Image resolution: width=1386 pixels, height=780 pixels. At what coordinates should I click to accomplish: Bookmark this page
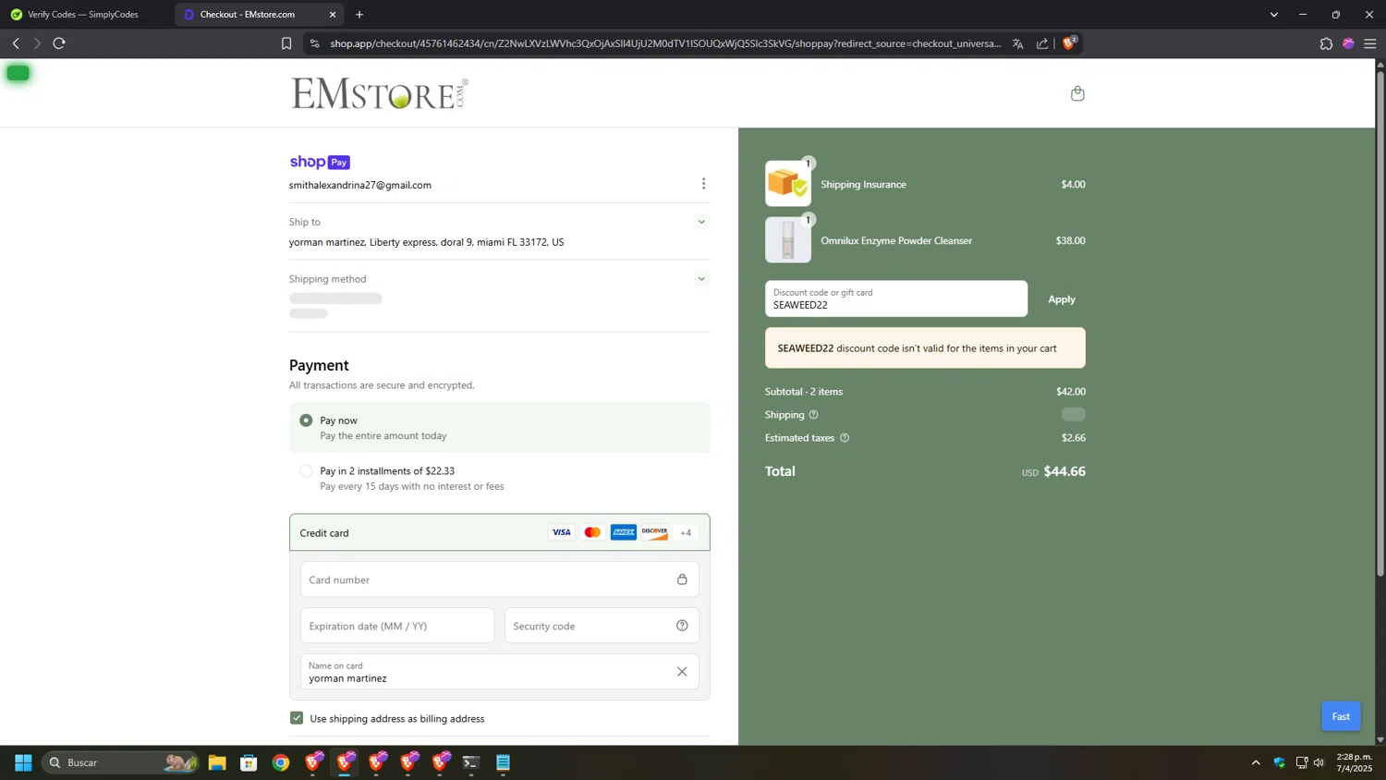coord(286,43)
